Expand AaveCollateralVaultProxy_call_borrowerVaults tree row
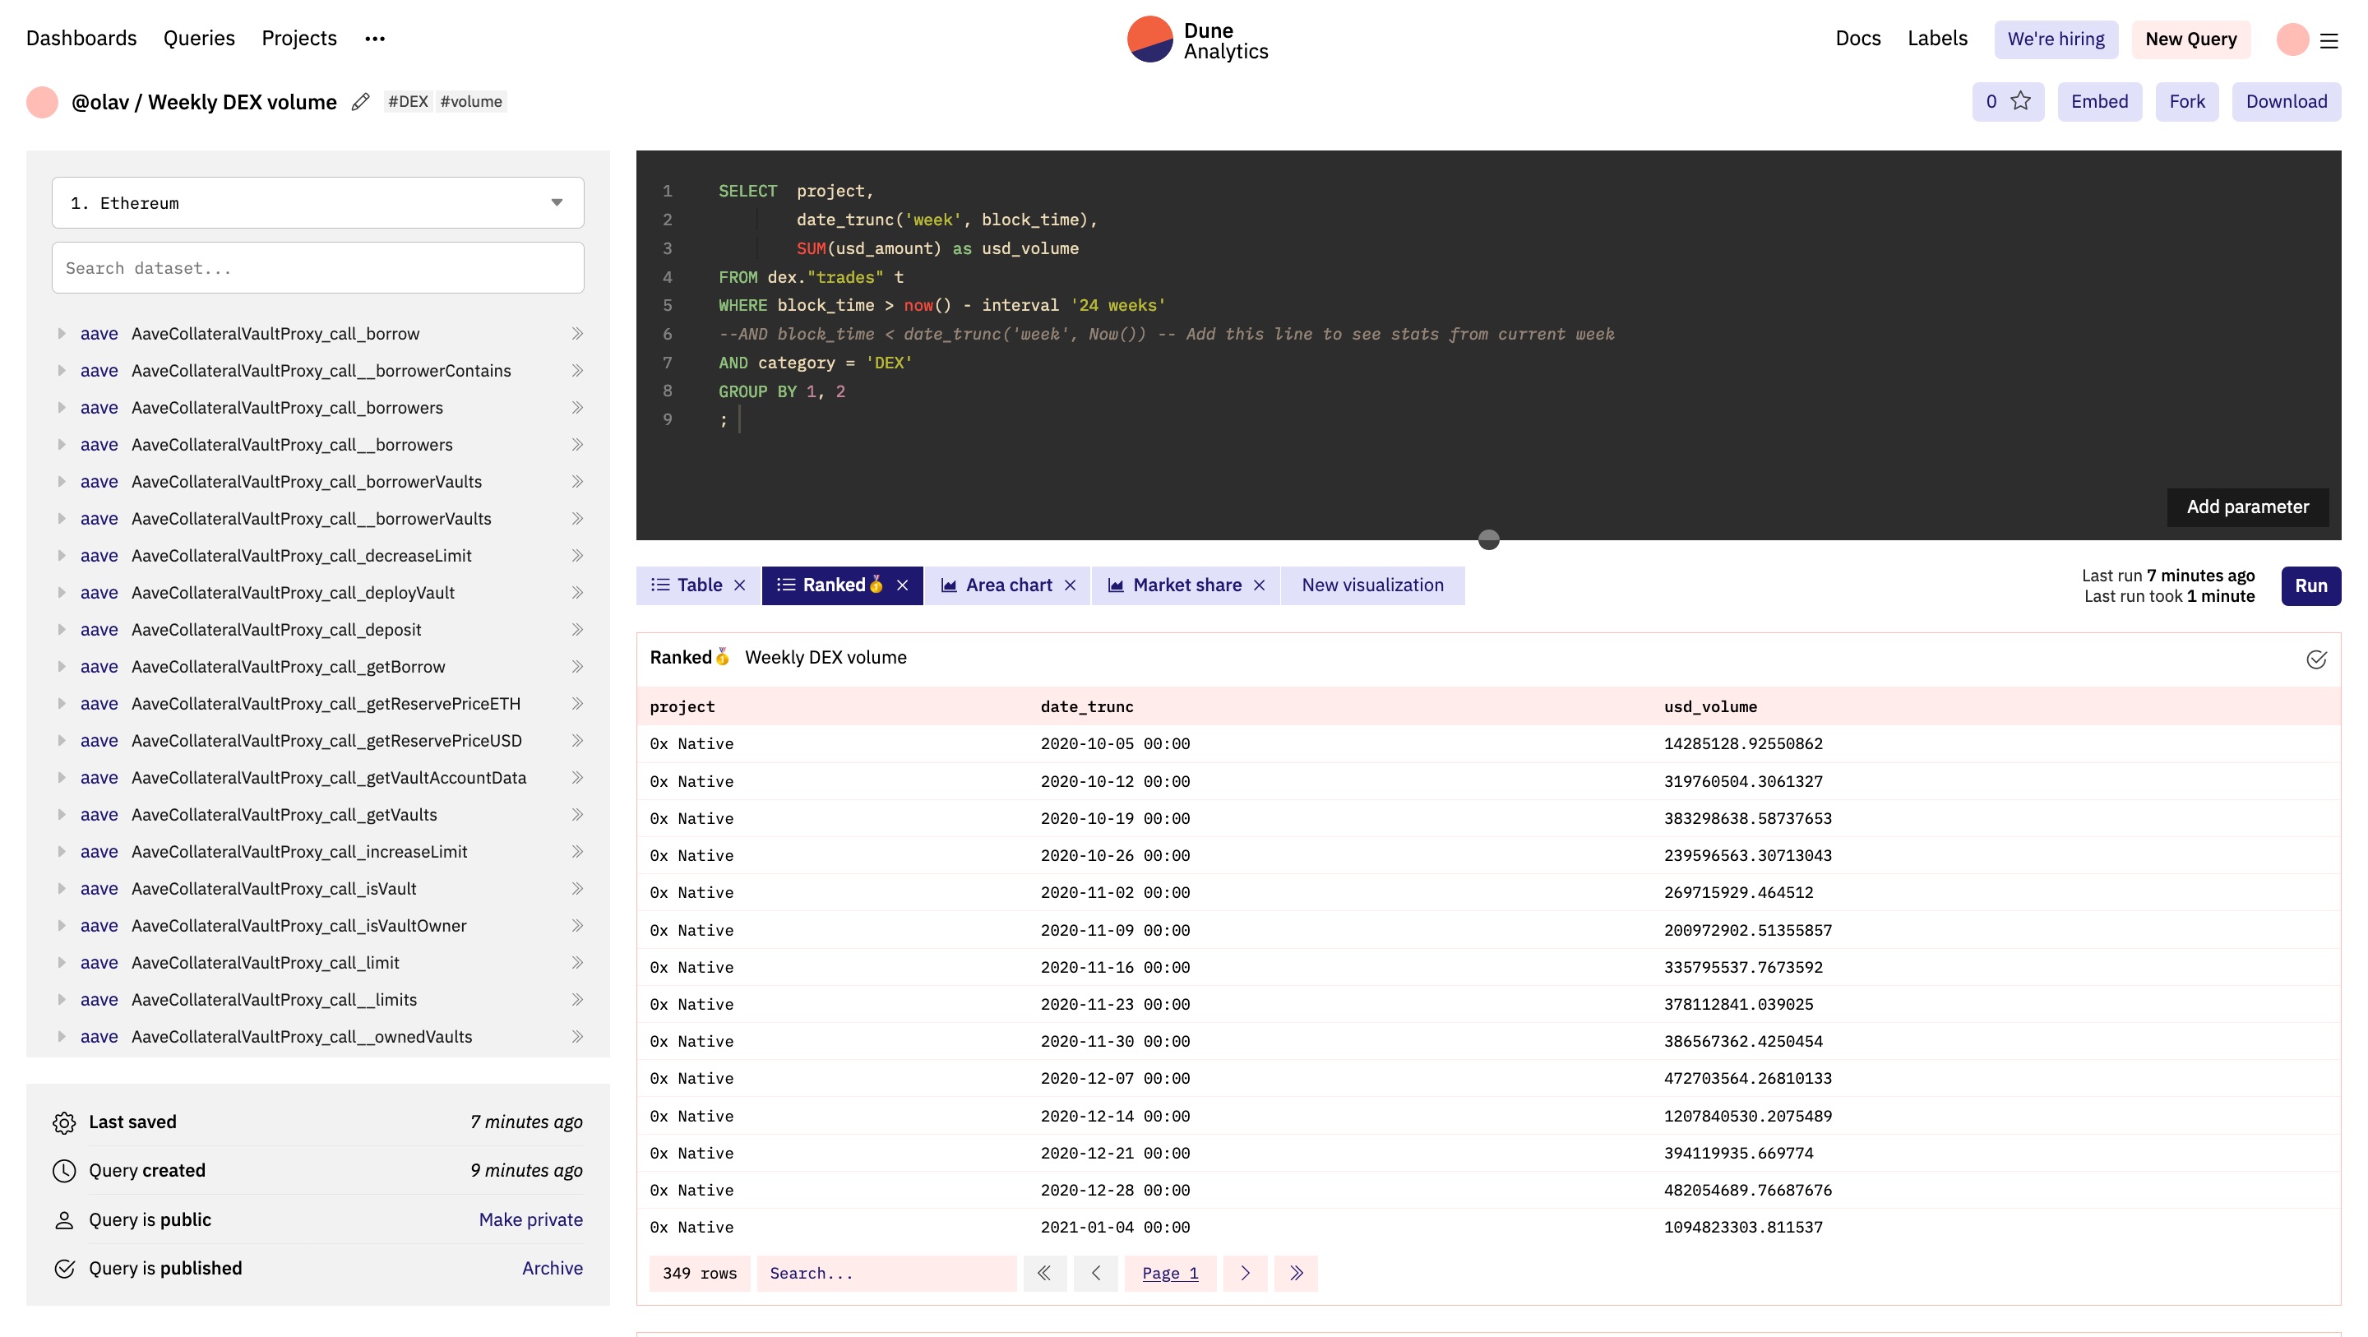Viewport: 2368px width, 1337px height. [x=62, y=482]
